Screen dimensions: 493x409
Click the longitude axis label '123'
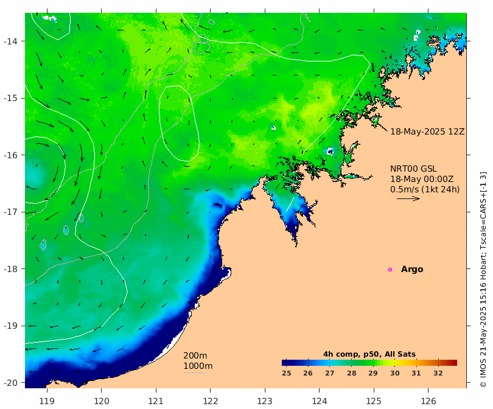coord(265,401)
